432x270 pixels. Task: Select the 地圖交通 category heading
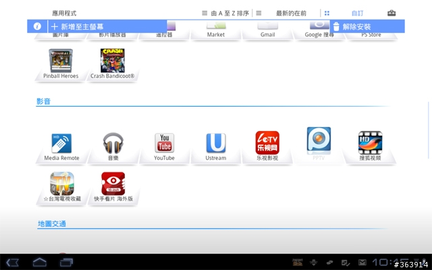point(52,223)
